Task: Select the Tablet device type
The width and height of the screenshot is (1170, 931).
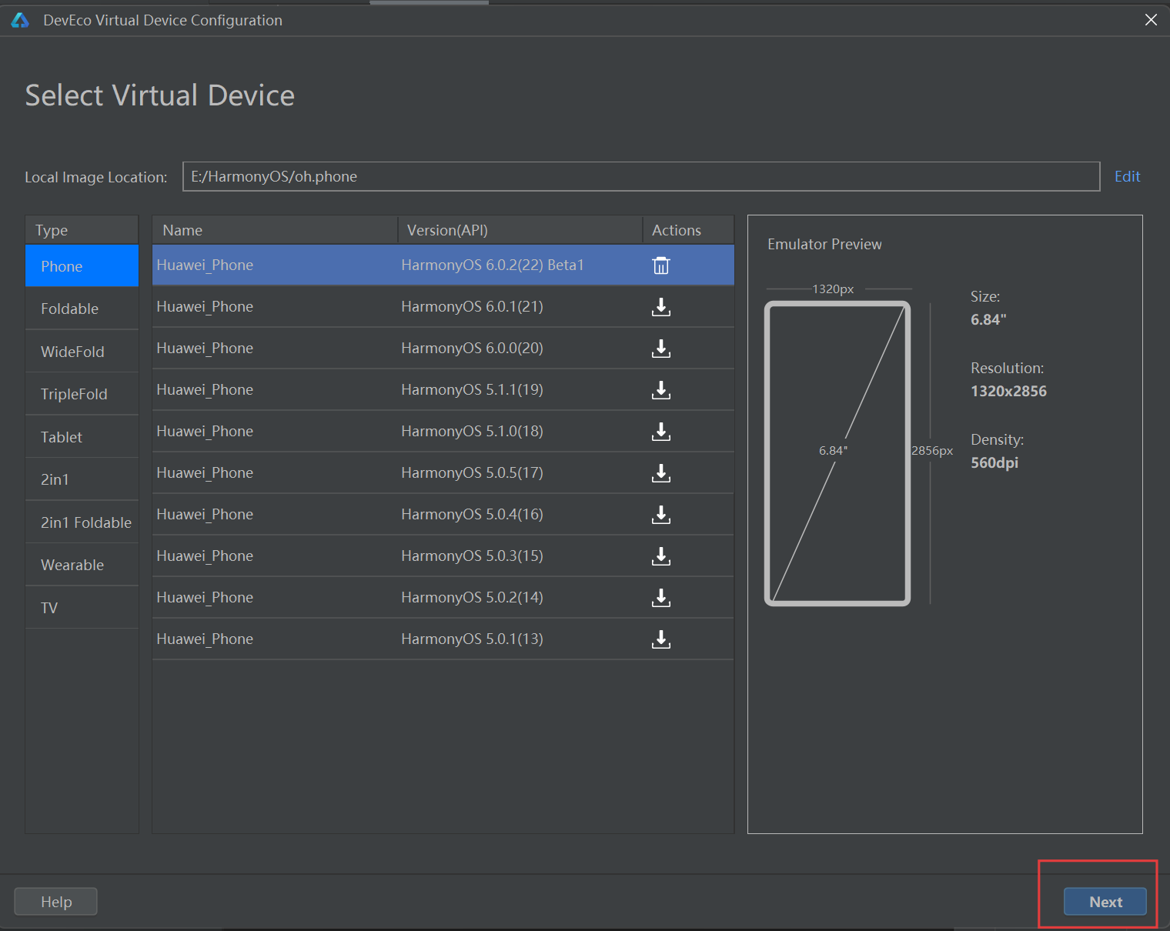Action: (x=82, y=437)
